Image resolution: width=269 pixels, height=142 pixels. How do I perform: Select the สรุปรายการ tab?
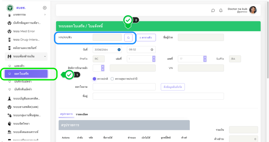pyautogui.click(x=66, y=114)
